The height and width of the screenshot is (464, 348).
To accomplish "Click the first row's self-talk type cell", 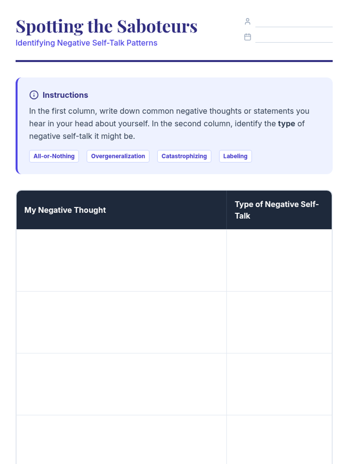I will click(x=279, y=260).
